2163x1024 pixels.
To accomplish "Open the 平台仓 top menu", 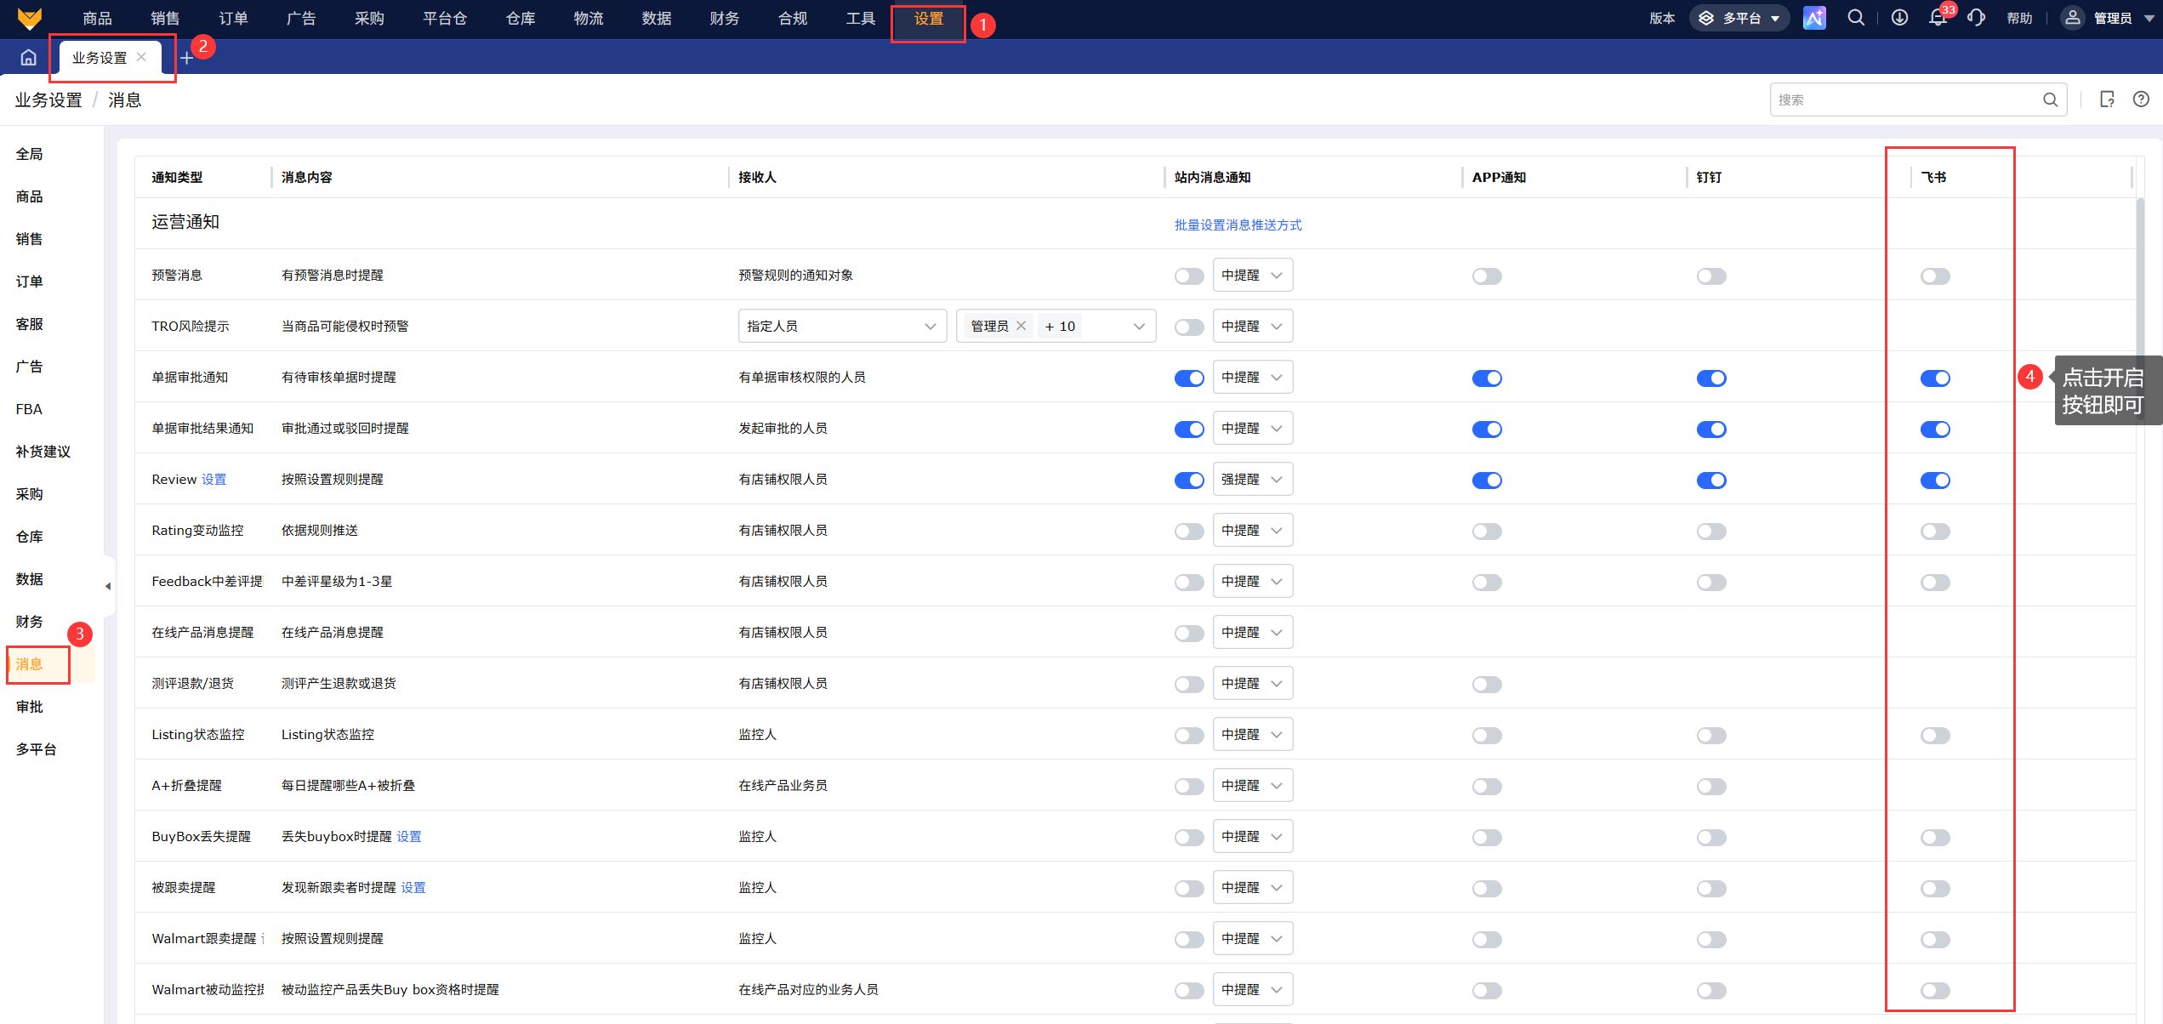I will point(445,19).
